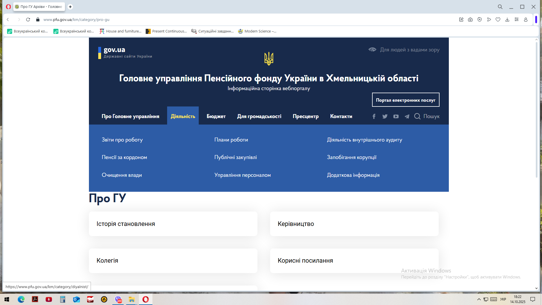Add page to bookmarks heart icon
This screenshot has height=305, width=542.
click(498, 19)
